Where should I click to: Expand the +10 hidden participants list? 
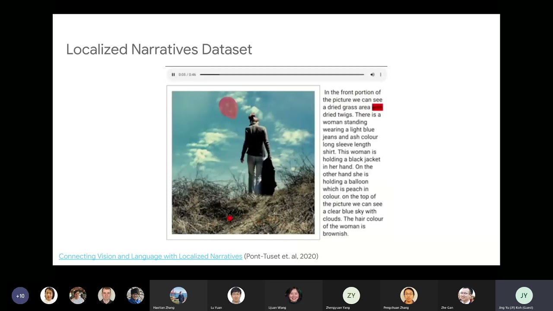coord(20,295)
